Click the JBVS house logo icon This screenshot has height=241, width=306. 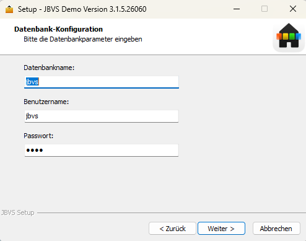289,37
